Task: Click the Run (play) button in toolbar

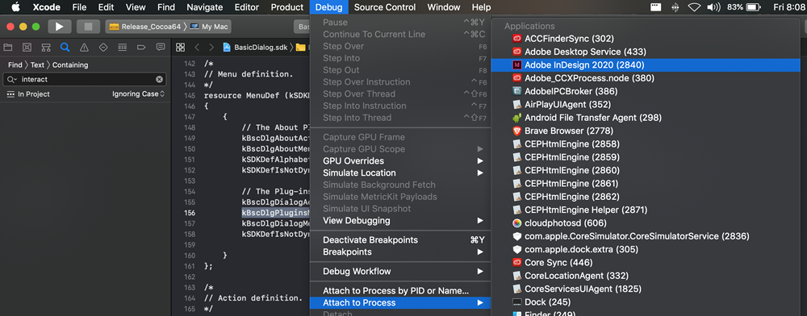Action: (x=60, y=27)
